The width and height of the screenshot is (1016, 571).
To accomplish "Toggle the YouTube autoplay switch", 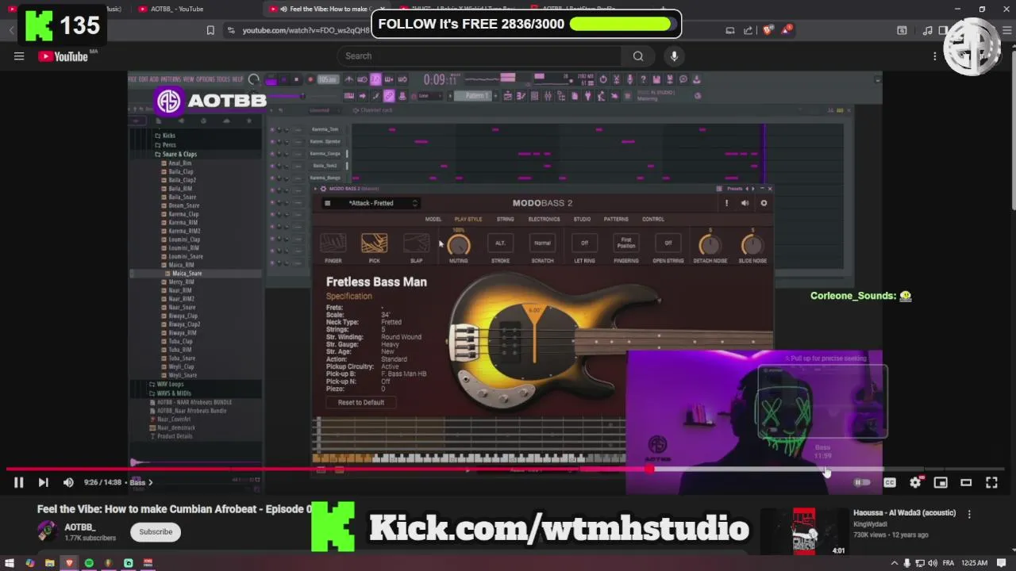I will point(862,482).
